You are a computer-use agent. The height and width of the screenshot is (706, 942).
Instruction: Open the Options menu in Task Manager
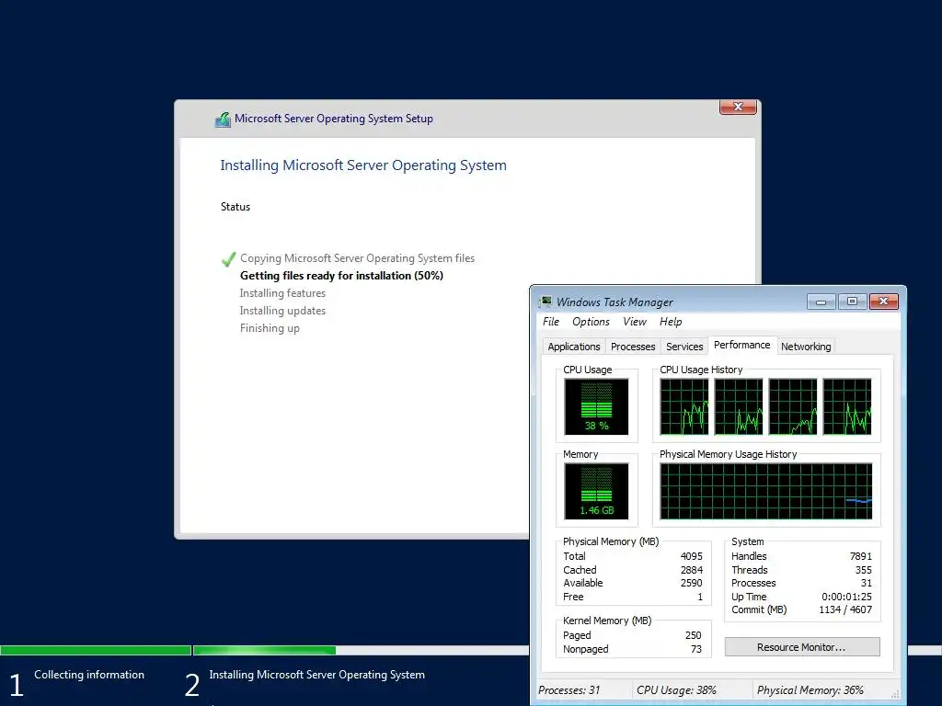(x=591, y=322)
